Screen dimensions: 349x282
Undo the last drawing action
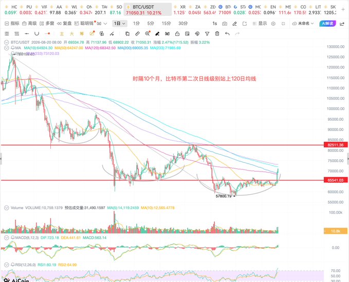[x=227, y=33]
